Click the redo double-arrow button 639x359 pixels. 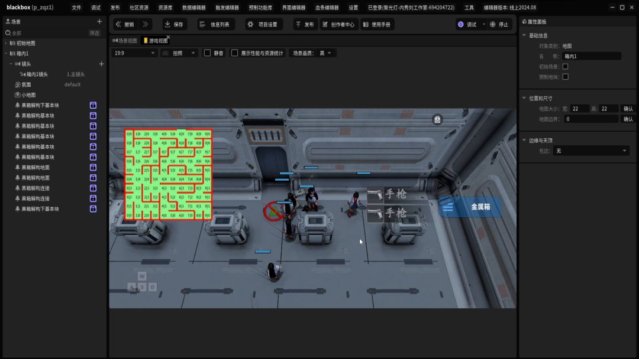(146, 24)
